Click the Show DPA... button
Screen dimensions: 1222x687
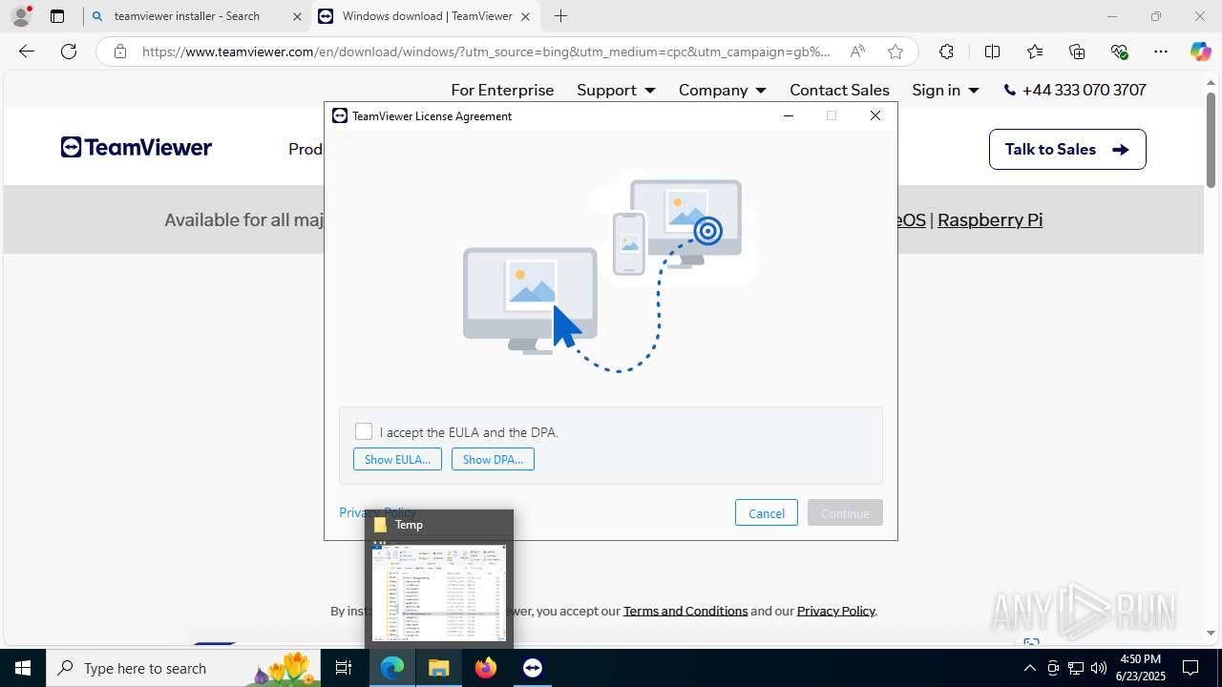click(x=493, y=459)
